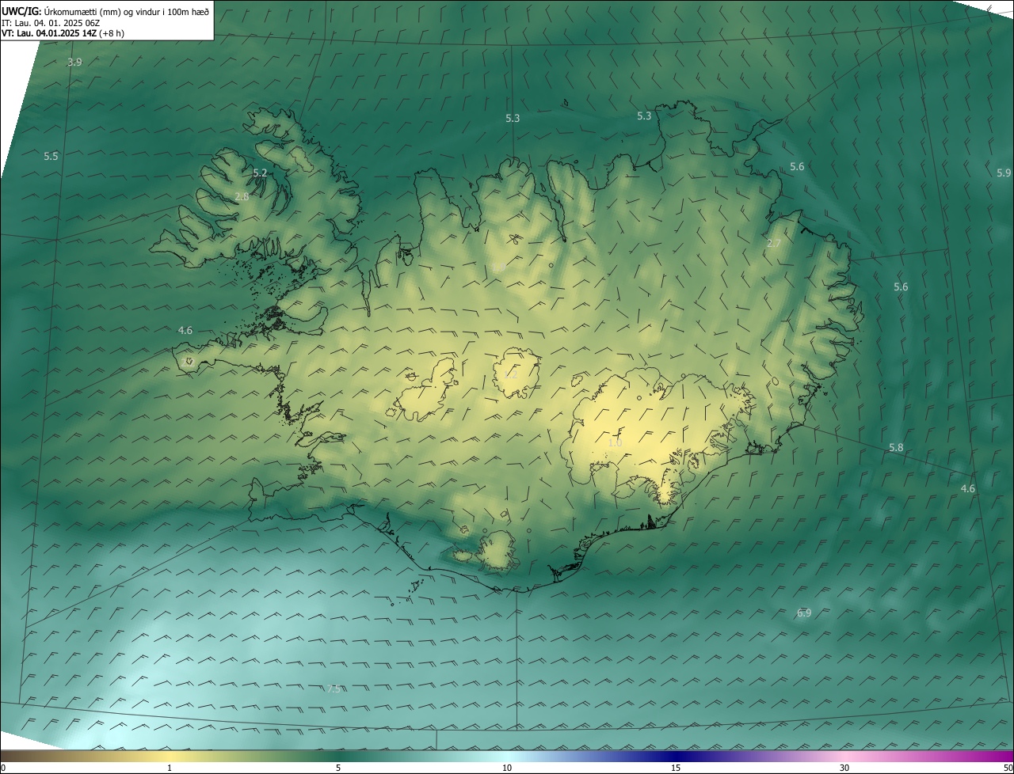Click the 4.6 value off Snæfellsnes peninsula
This screenshot has width=1014, height=774.
(185, 330)
